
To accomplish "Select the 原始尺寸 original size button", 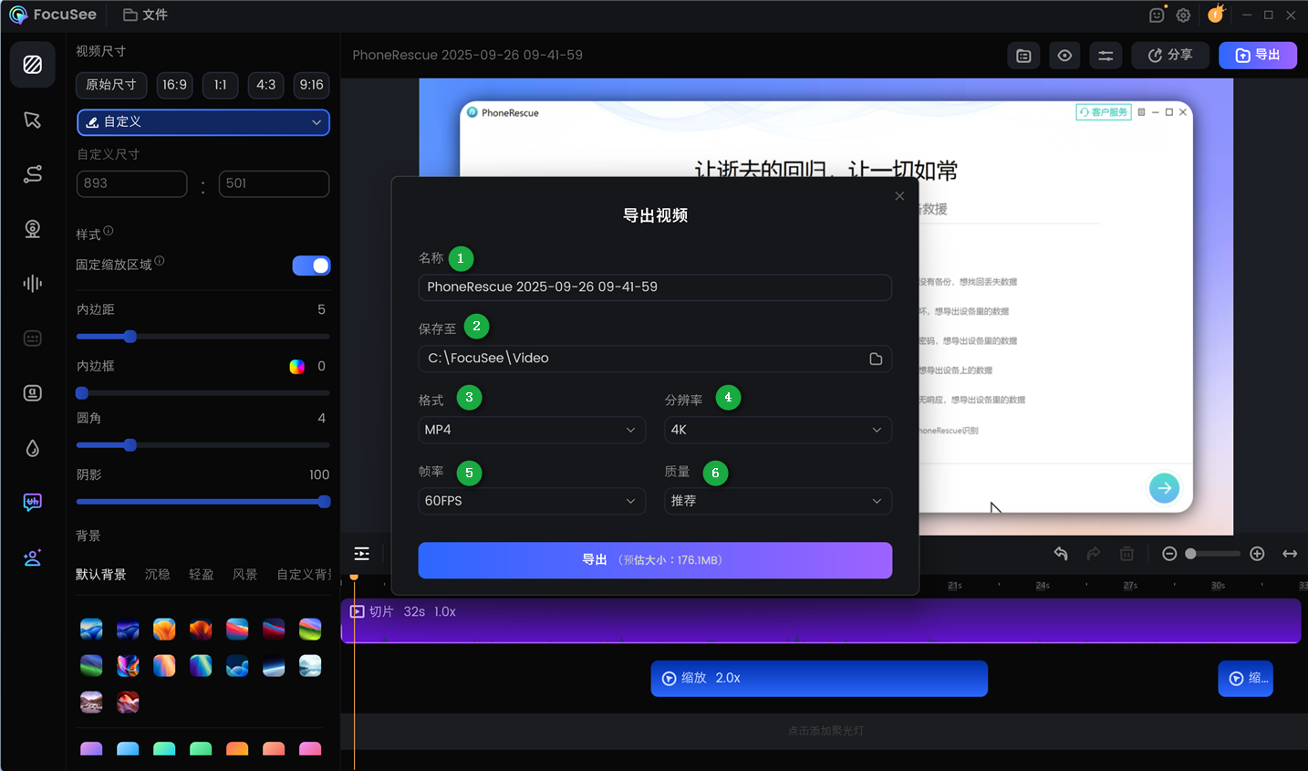I will pyautogui.click(x=111, y=85).
